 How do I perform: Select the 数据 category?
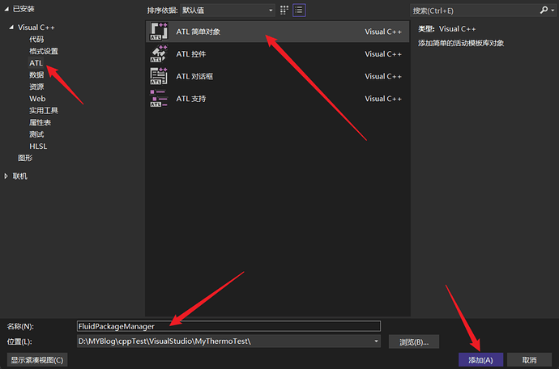coord(36,74)
